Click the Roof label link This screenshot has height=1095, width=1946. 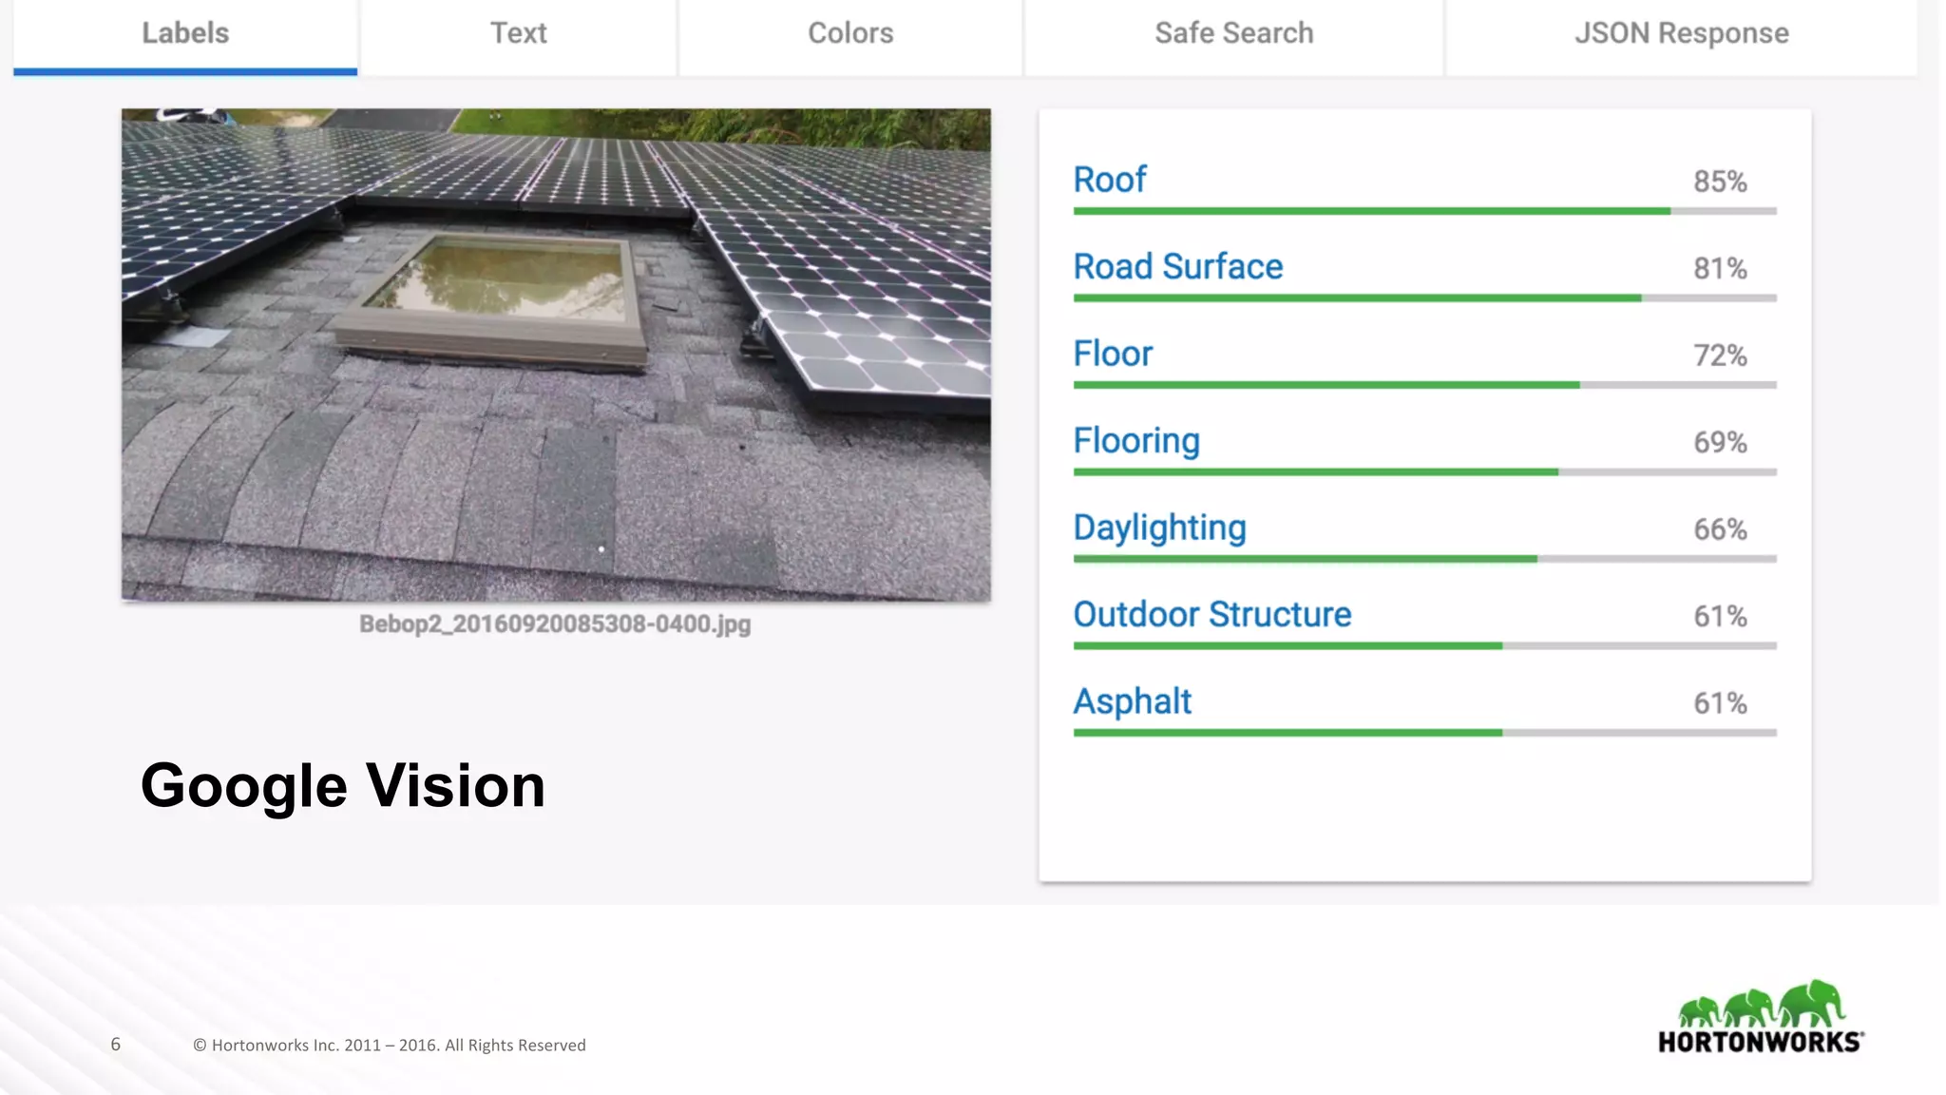pos(1109,180)
